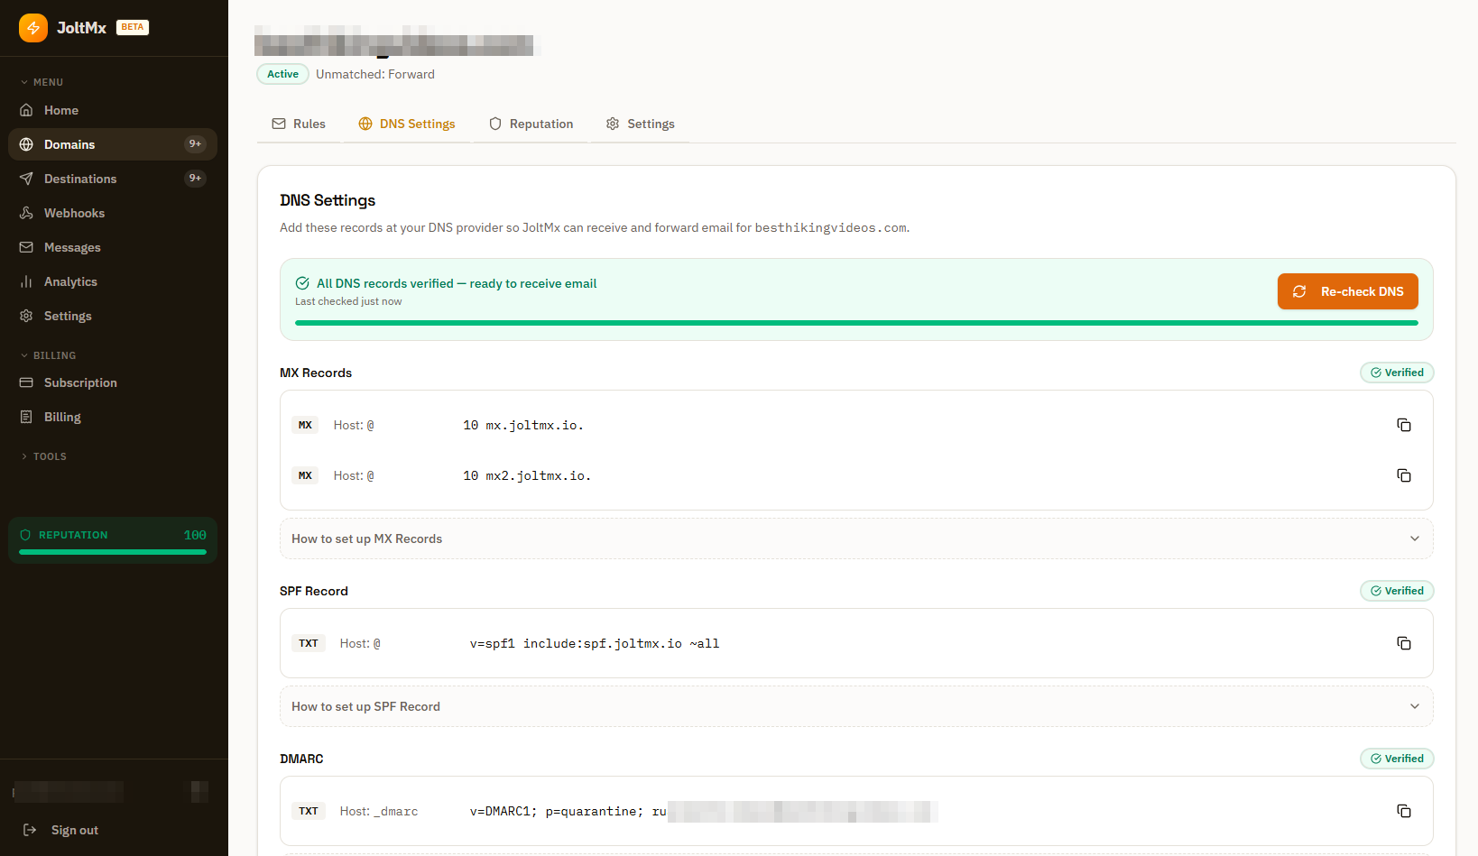Click the BETA label next to logo

133,27
